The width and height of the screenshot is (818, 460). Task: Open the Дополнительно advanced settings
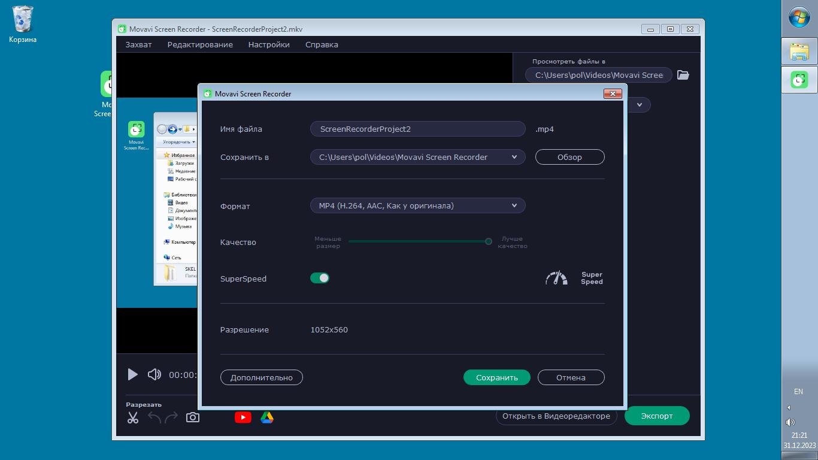(x=261, y=377)
